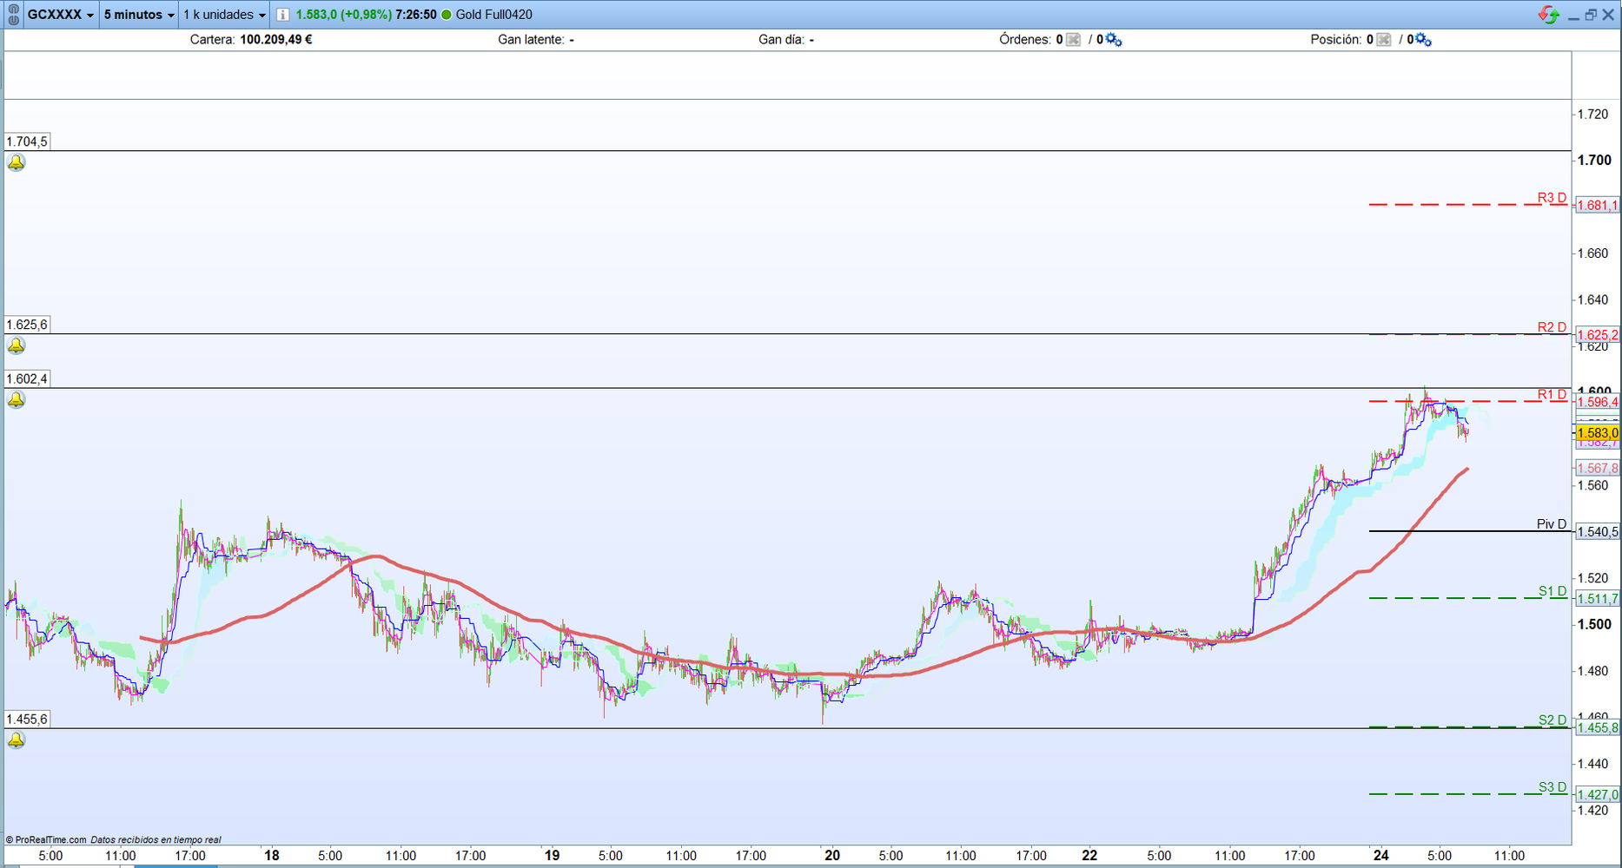Image resolution: width=1622 pixels, height=868 pixels.
Task: Click the 1.500 price axis label
Action: click(1594, 625)
